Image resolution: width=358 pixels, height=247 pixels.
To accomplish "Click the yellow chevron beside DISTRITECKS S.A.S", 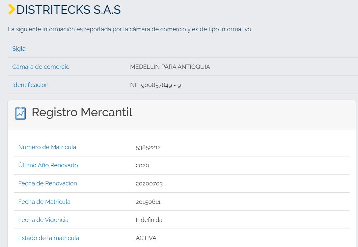I will (12, 10).
